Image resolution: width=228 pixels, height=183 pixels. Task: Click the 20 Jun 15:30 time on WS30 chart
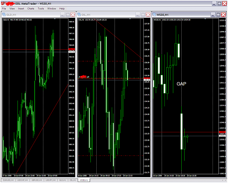click(192, 176)
